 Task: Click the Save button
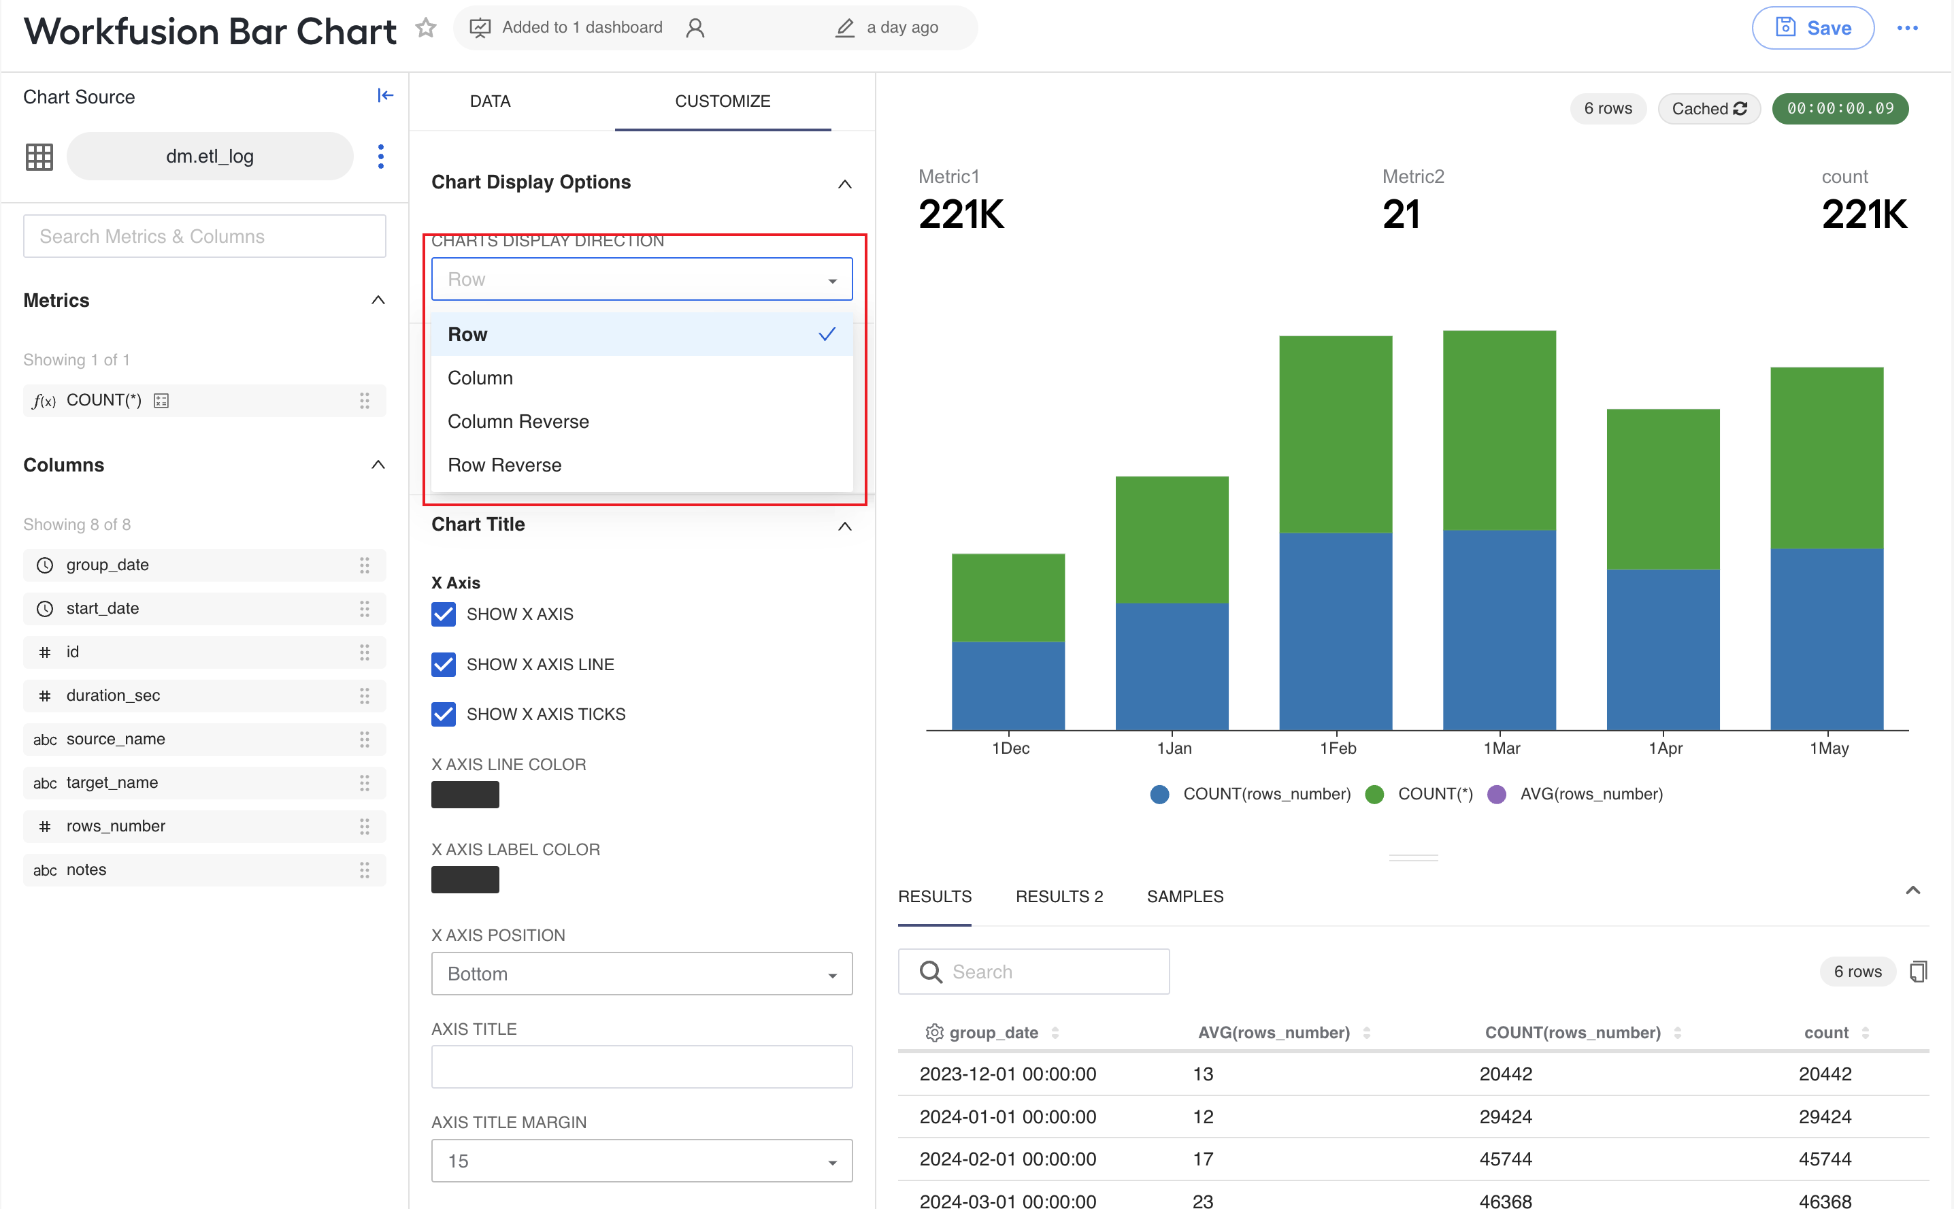(x=1812, y=28)
